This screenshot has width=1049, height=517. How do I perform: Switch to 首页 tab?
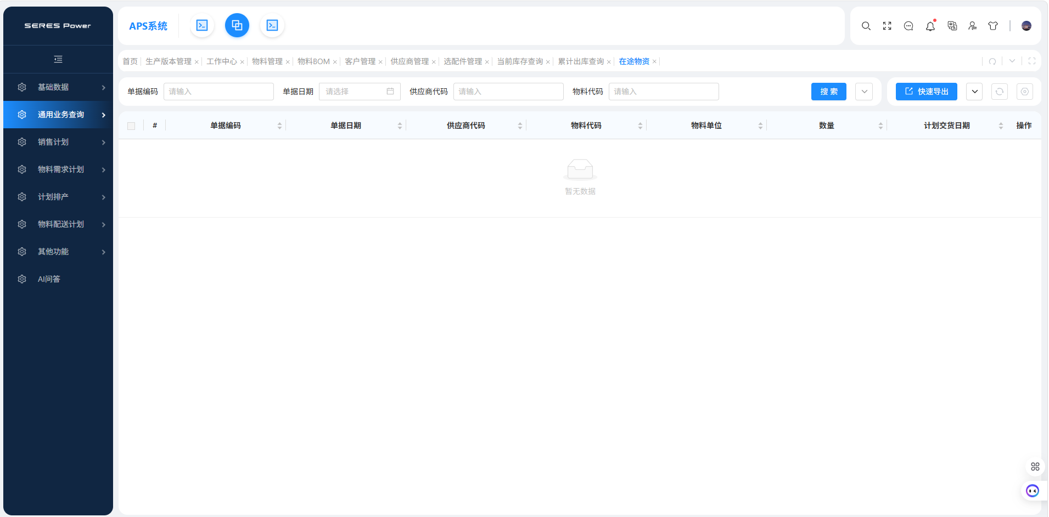(x=130, y=61)
